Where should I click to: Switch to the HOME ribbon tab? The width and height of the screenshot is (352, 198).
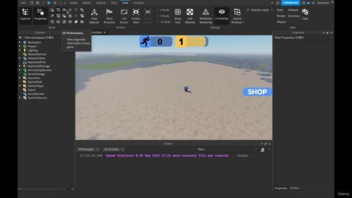73,3
